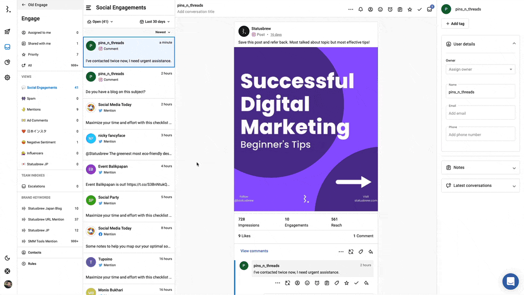This screenshot has height=295, width=524.
Task: Select the Spam view
Action: [50, 99]
